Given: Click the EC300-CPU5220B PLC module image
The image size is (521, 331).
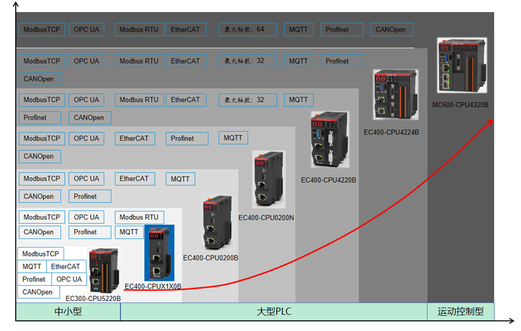Looking at the screenshot, I should [x=104, y=271].
